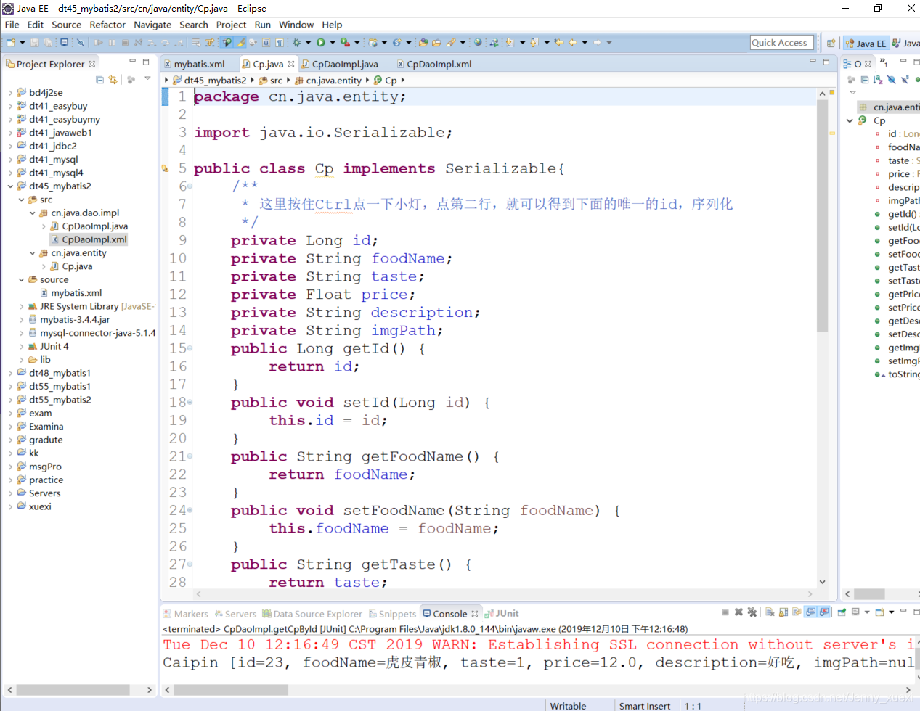Click the Open Type icon
The height and width of the screenshot is (711, 920).
point(423,43)
